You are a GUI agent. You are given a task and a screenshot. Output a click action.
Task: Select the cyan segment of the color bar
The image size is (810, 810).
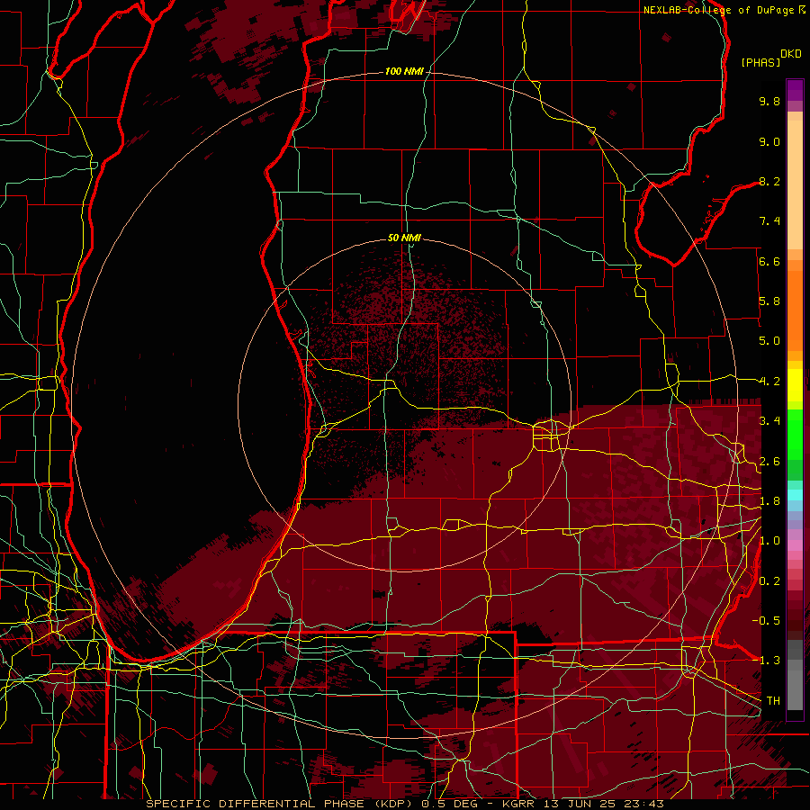pos(795,494)
